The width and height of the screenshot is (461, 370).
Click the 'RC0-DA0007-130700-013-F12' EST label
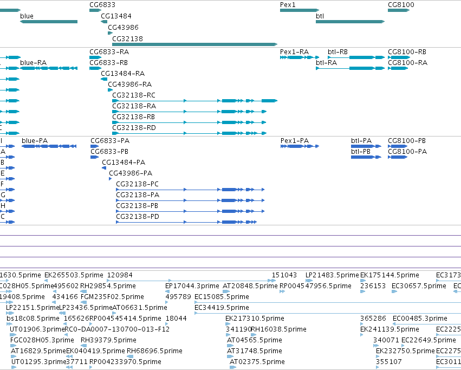click(117, 330)
